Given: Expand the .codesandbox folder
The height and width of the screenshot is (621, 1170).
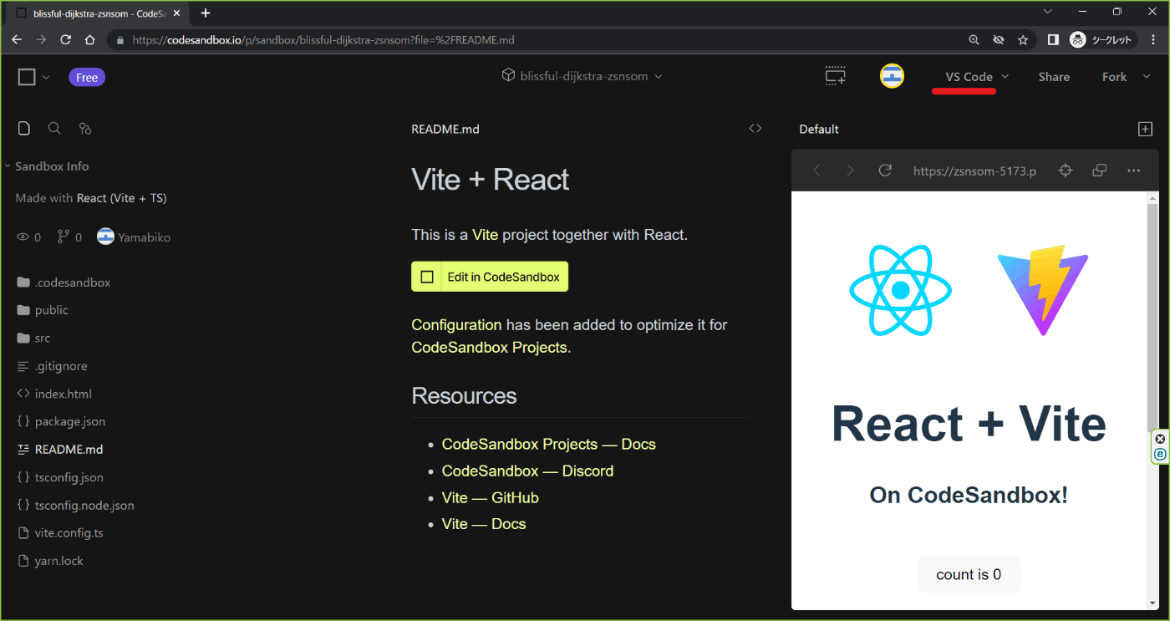Looking at the screenshot, I should [64, 283].
